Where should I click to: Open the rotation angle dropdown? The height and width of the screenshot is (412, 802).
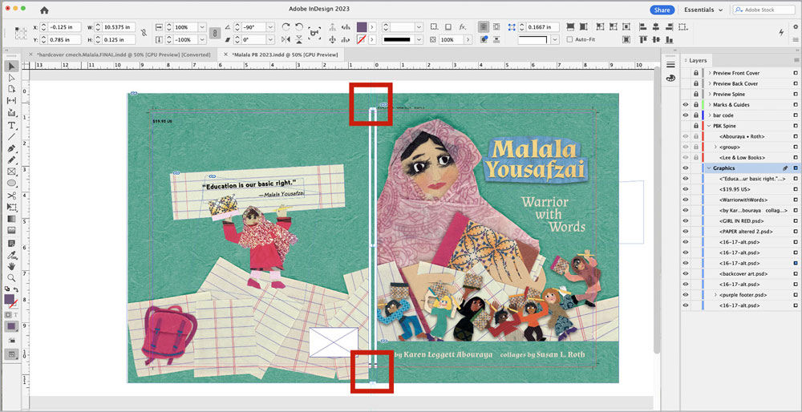click(269, 26)
